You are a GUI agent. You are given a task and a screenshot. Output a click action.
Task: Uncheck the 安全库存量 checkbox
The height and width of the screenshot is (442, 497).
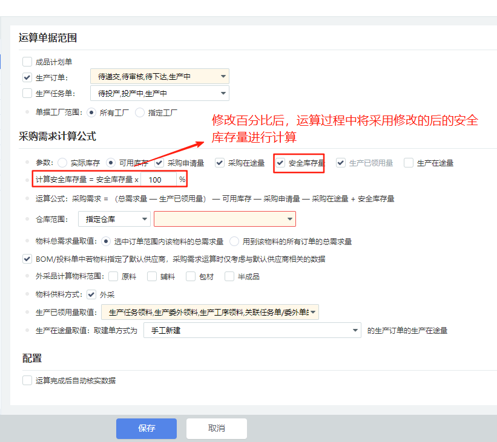[280, 163]
